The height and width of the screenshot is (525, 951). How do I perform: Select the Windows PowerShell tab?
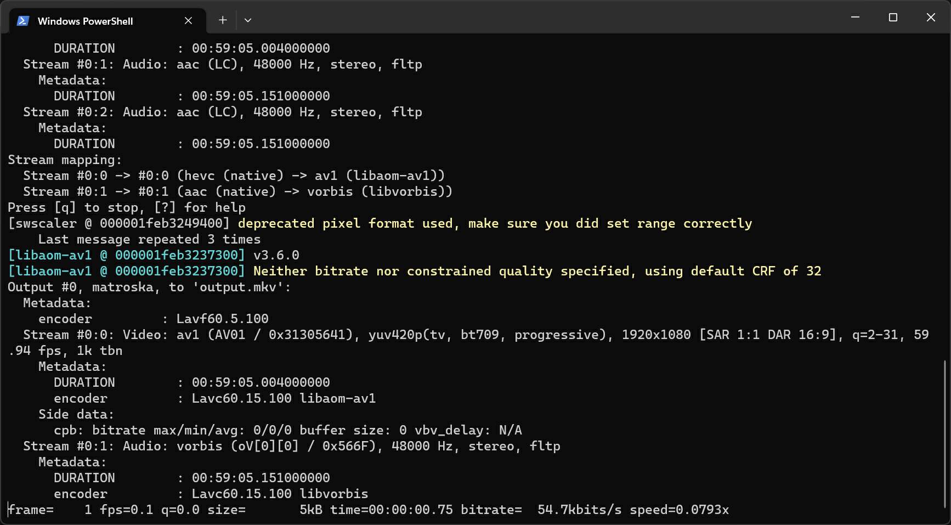(x=85, y=21)
